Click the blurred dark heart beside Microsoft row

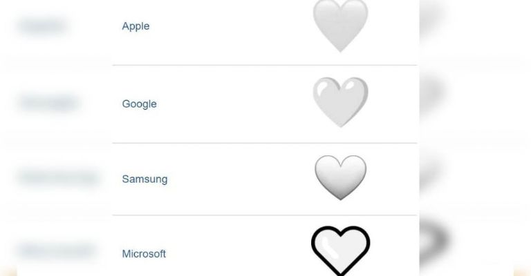(x=437, y=243)
